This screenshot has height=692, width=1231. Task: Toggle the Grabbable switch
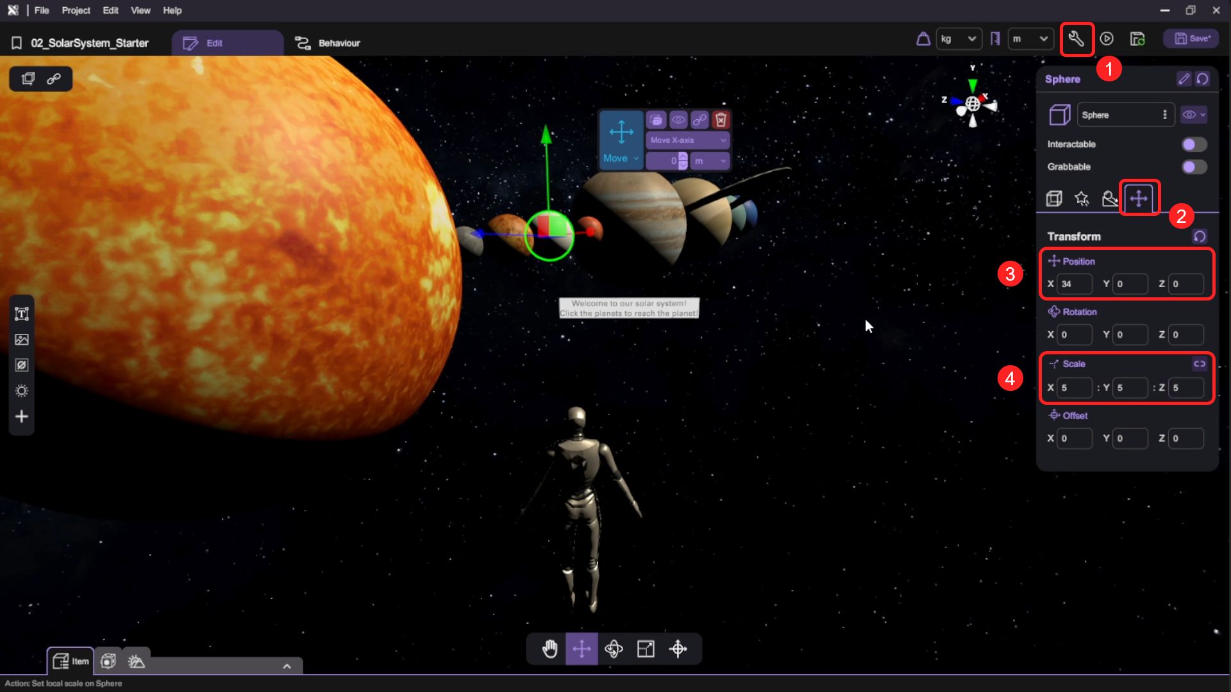(1194, 167)
